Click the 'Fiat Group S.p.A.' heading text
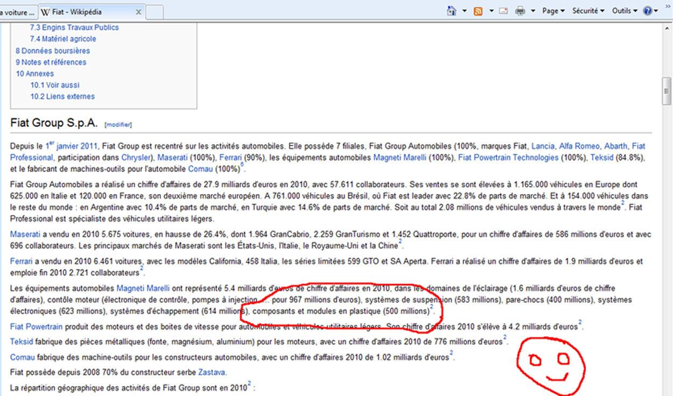The image size is (673, 396). tap(54, 123)
